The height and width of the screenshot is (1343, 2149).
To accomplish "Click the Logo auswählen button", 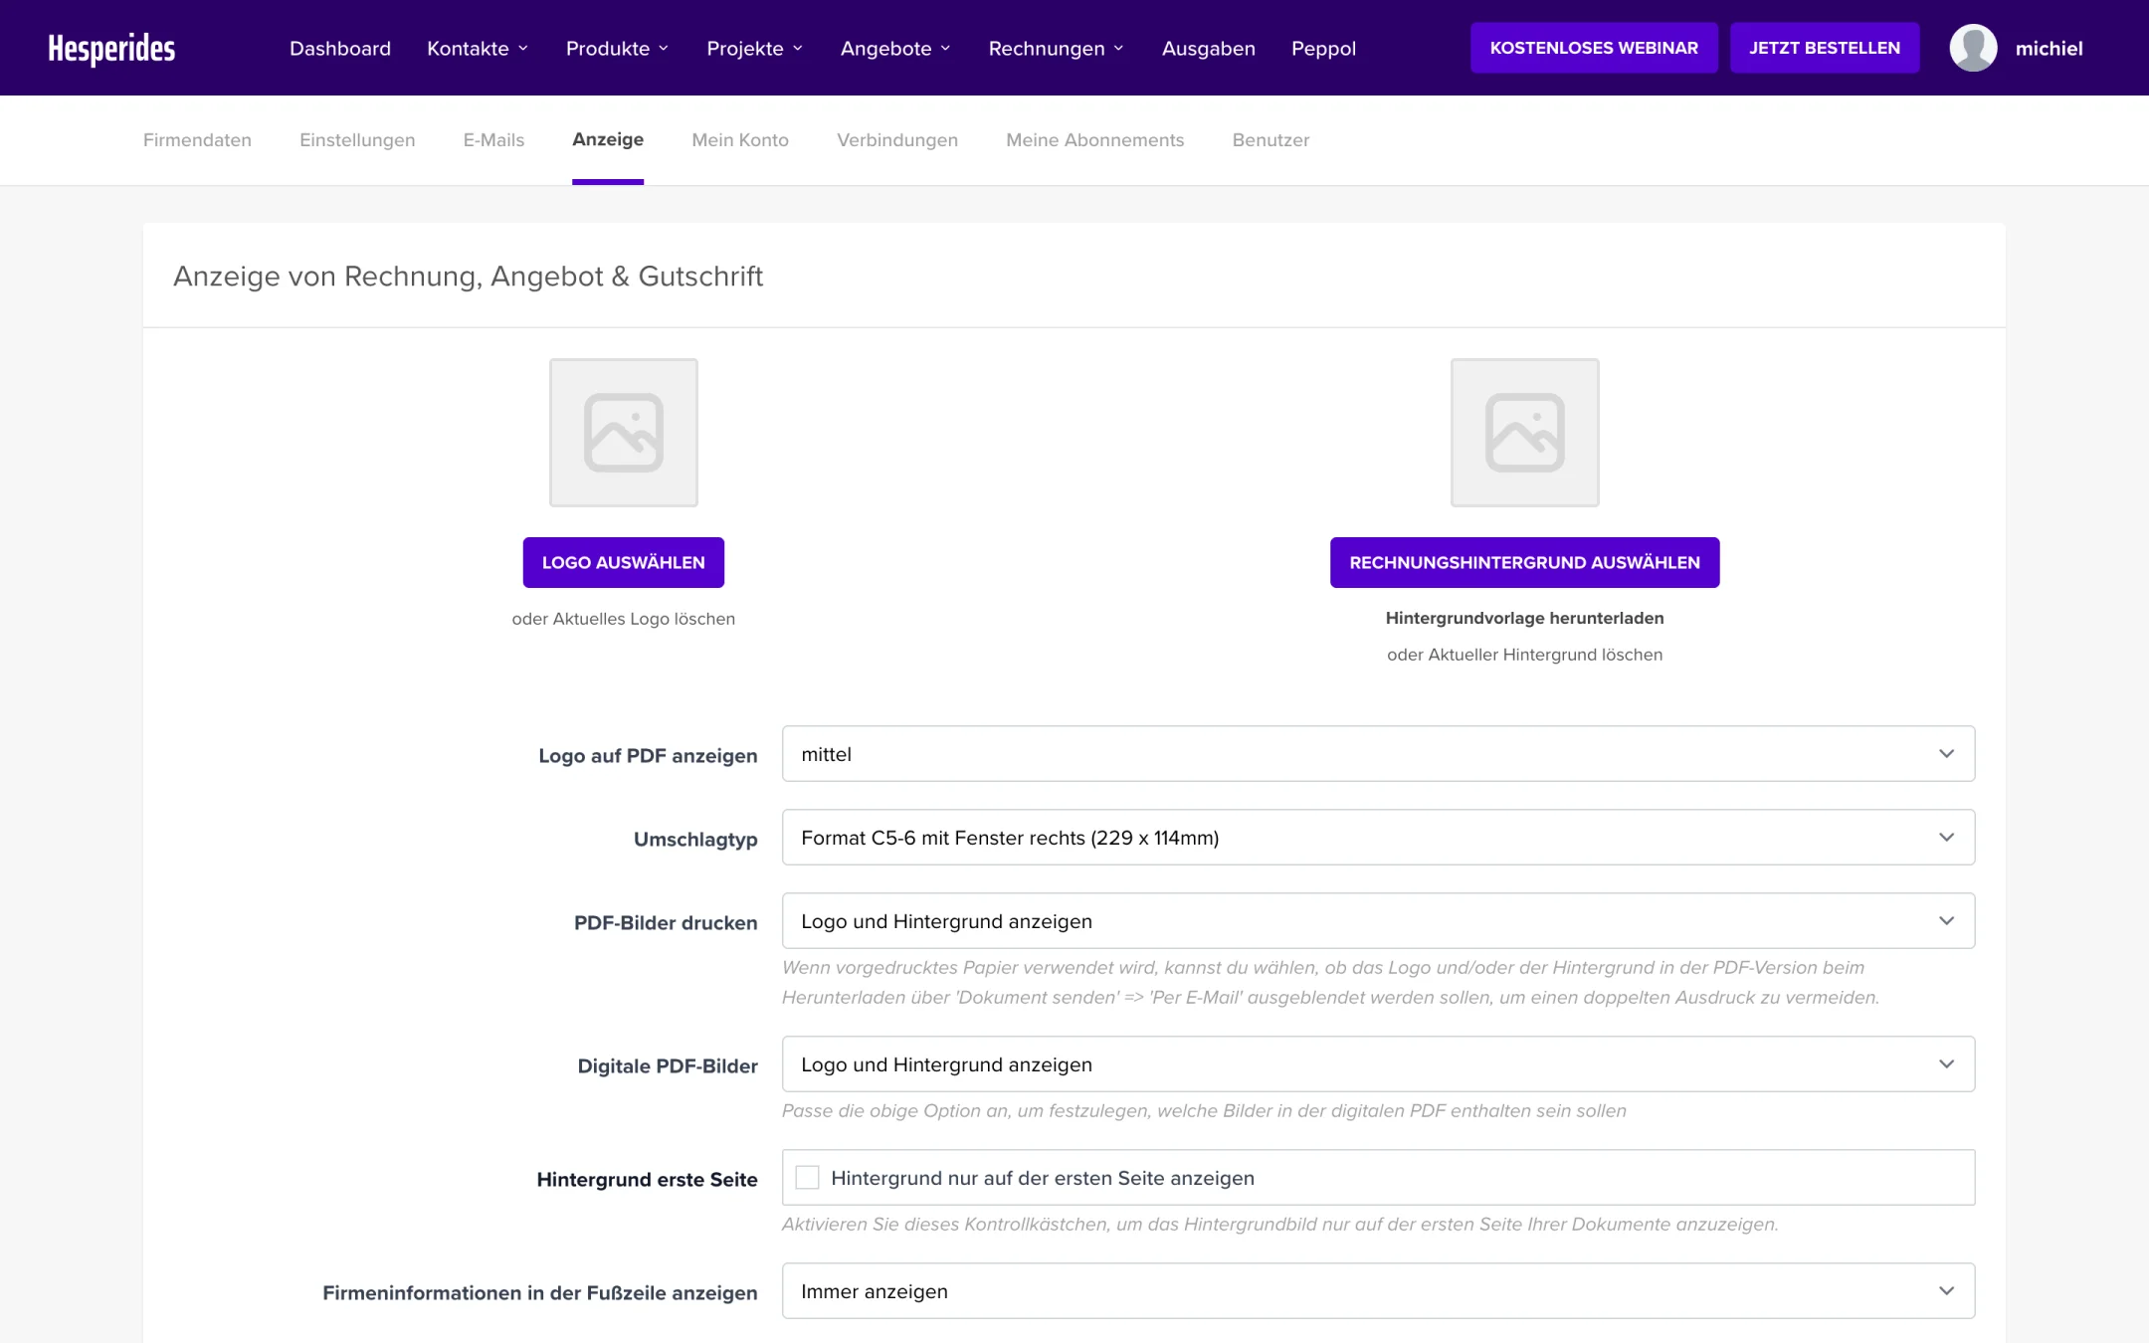I will (624, 563).
